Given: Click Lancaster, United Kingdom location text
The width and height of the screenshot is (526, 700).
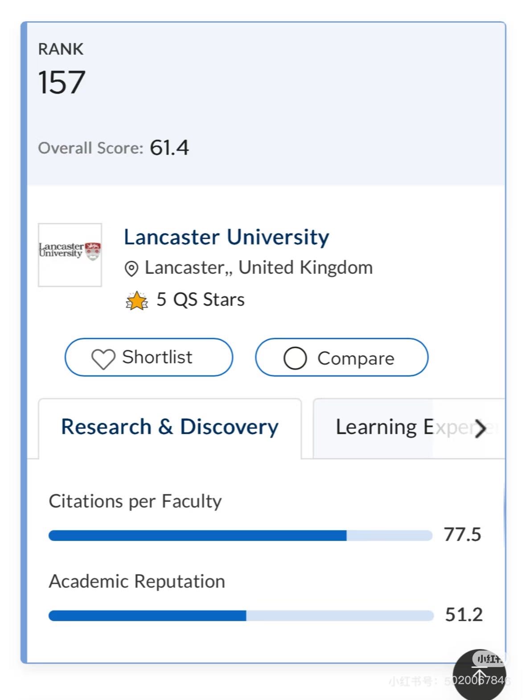Looking at the screenshot, I should click(259, 268).
